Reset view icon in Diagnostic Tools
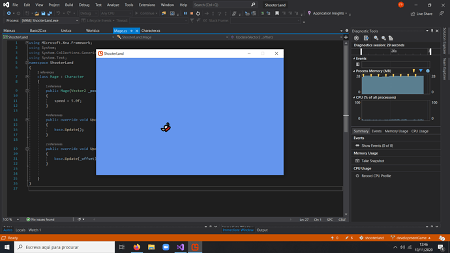The image size is (450, 253). point(391,38)
